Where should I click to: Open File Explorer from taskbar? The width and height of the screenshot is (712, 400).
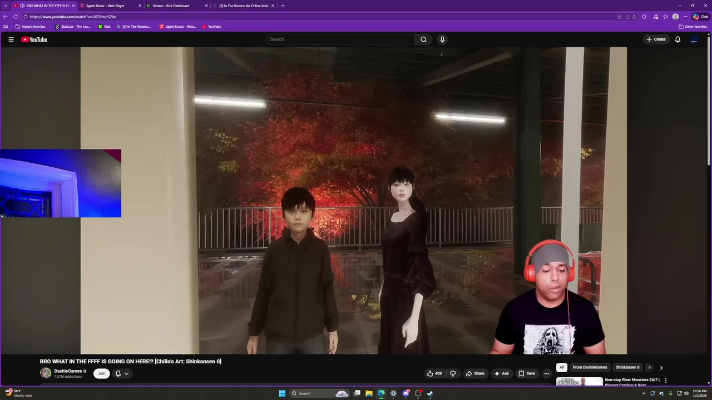(369, 393)
